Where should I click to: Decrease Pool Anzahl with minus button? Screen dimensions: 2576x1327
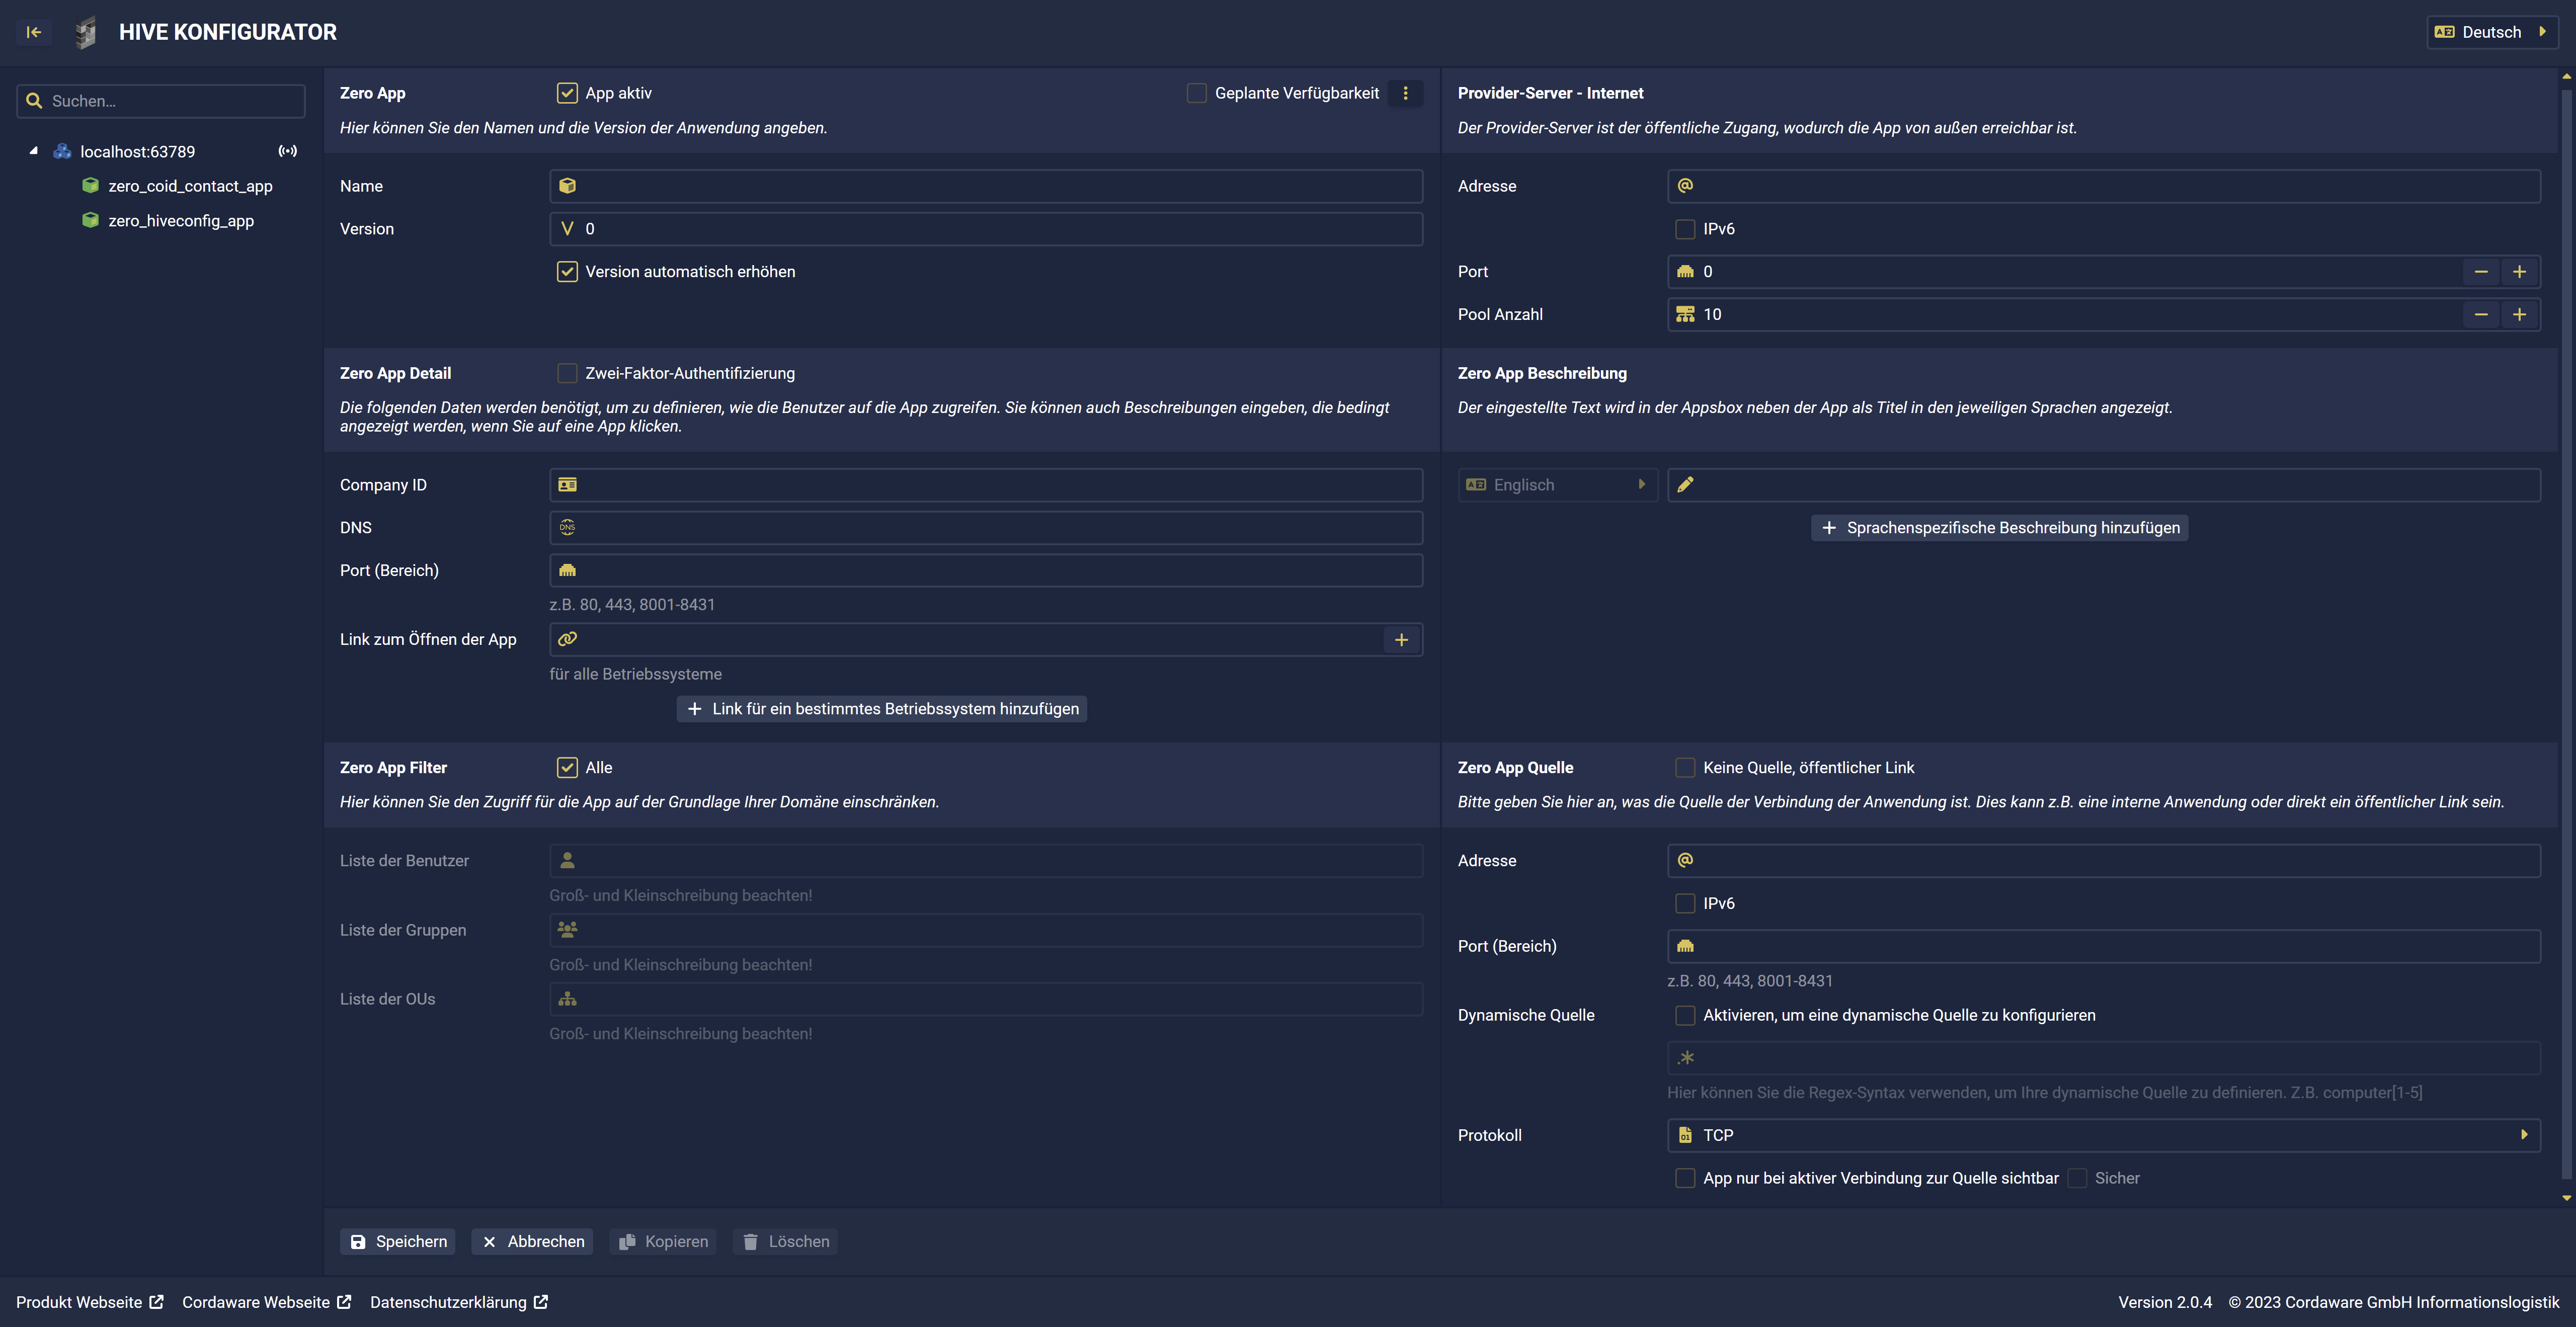tap(2481, 314)
